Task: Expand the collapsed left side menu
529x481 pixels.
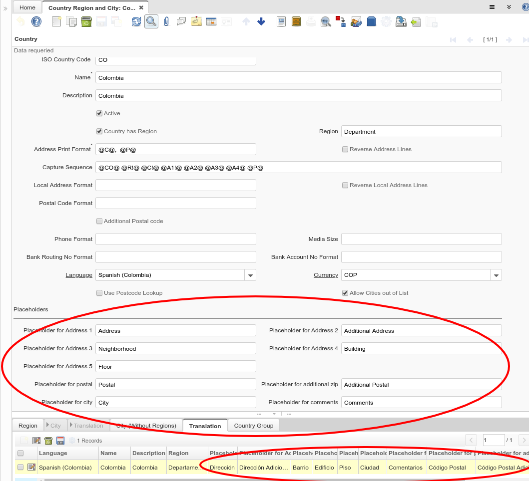Action: pyautogui.click(x=5, y=8)
